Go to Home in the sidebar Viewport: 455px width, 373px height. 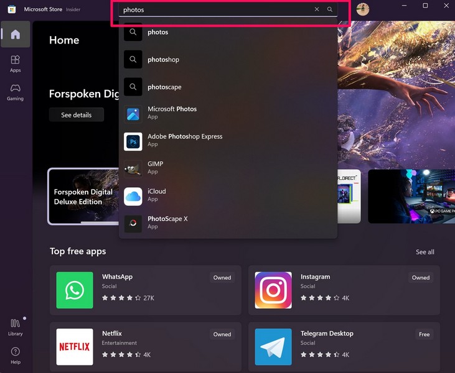(15, 34)
